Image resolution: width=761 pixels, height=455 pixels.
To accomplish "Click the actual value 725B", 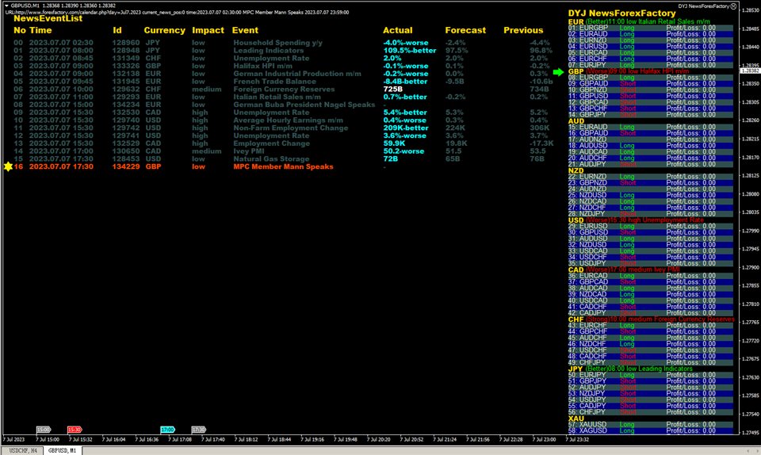I will [x=392, y=90].
